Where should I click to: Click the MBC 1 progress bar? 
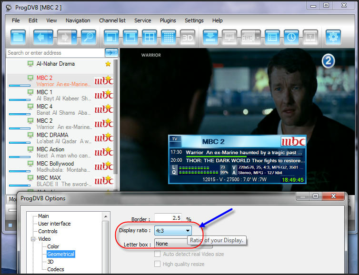pos(20,100)
